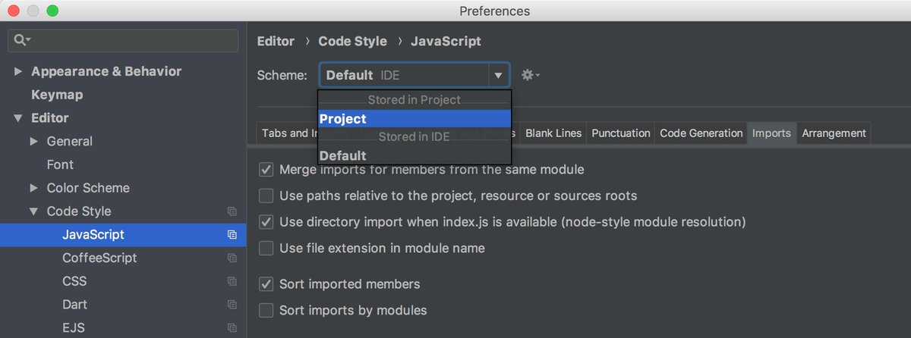Enable Use paths relative to project

[266, 196]
